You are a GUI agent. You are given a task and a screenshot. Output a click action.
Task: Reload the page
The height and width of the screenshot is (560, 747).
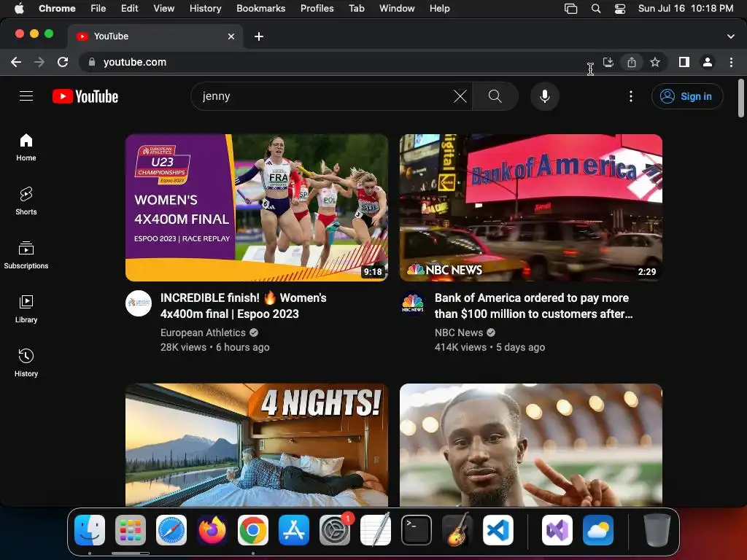tap(63, 62)
